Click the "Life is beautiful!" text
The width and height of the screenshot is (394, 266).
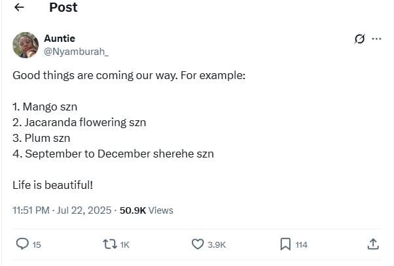(53, 185)
